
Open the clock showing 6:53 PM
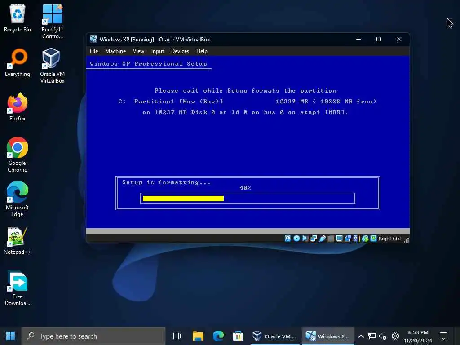418,336
